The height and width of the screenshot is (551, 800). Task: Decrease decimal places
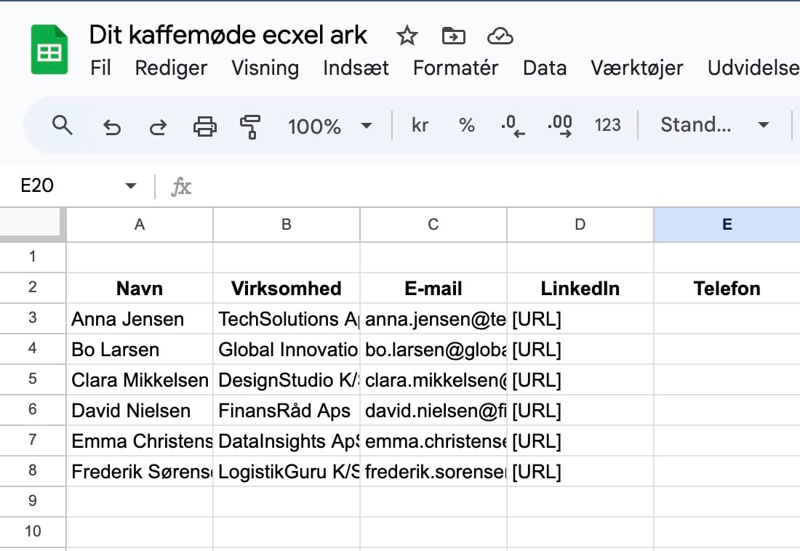click(x=513, y=126)
